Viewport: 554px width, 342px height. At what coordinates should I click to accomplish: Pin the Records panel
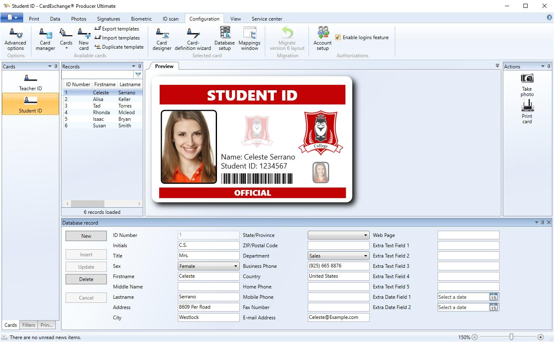coord(139,66)
